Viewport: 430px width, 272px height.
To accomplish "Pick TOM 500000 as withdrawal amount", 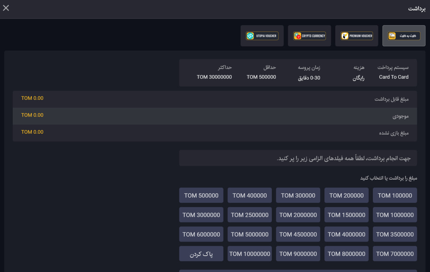I will (201, 195).
